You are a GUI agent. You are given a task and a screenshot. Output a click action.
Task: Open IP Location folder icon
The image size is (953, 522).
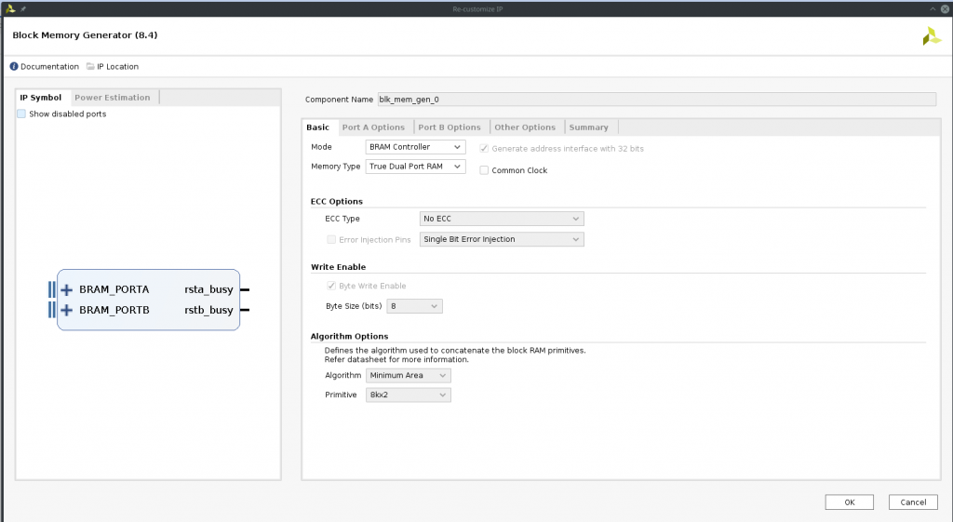90,67
